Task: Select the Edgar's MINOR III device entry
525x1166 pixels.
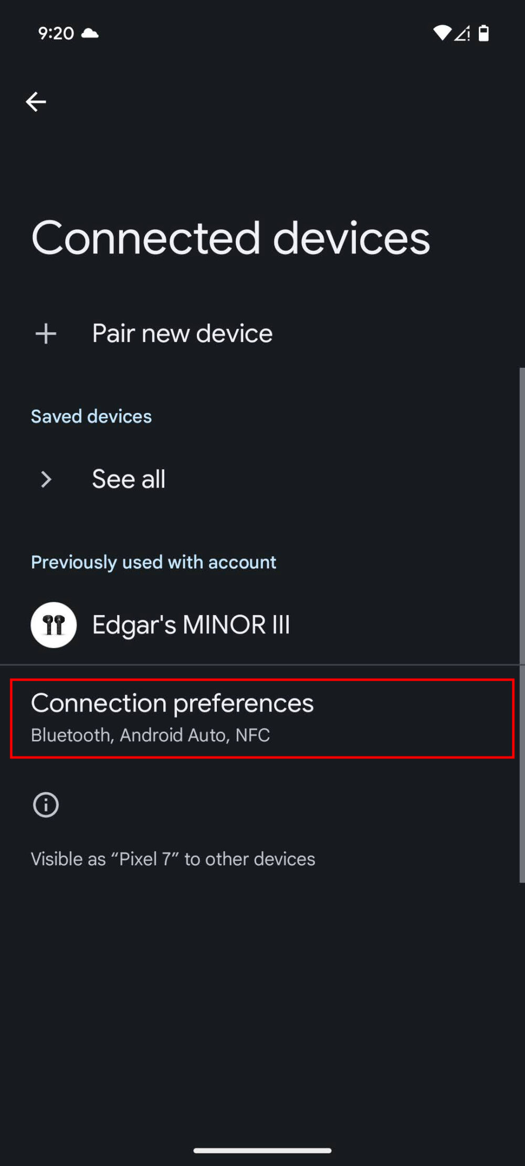Action: (191, 625)
